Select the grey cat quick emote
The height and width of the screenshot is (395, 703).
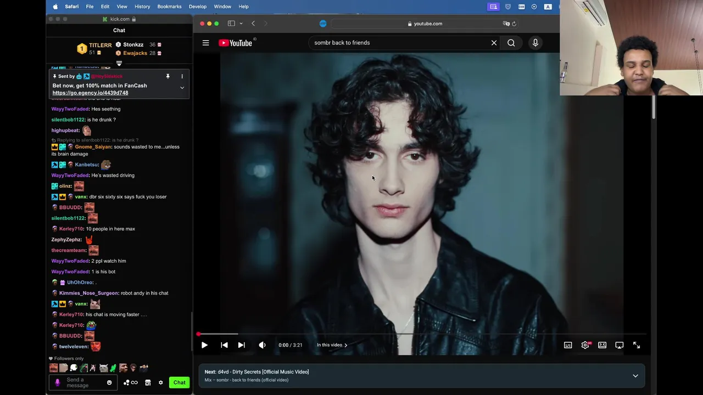[x=103, y=368]
